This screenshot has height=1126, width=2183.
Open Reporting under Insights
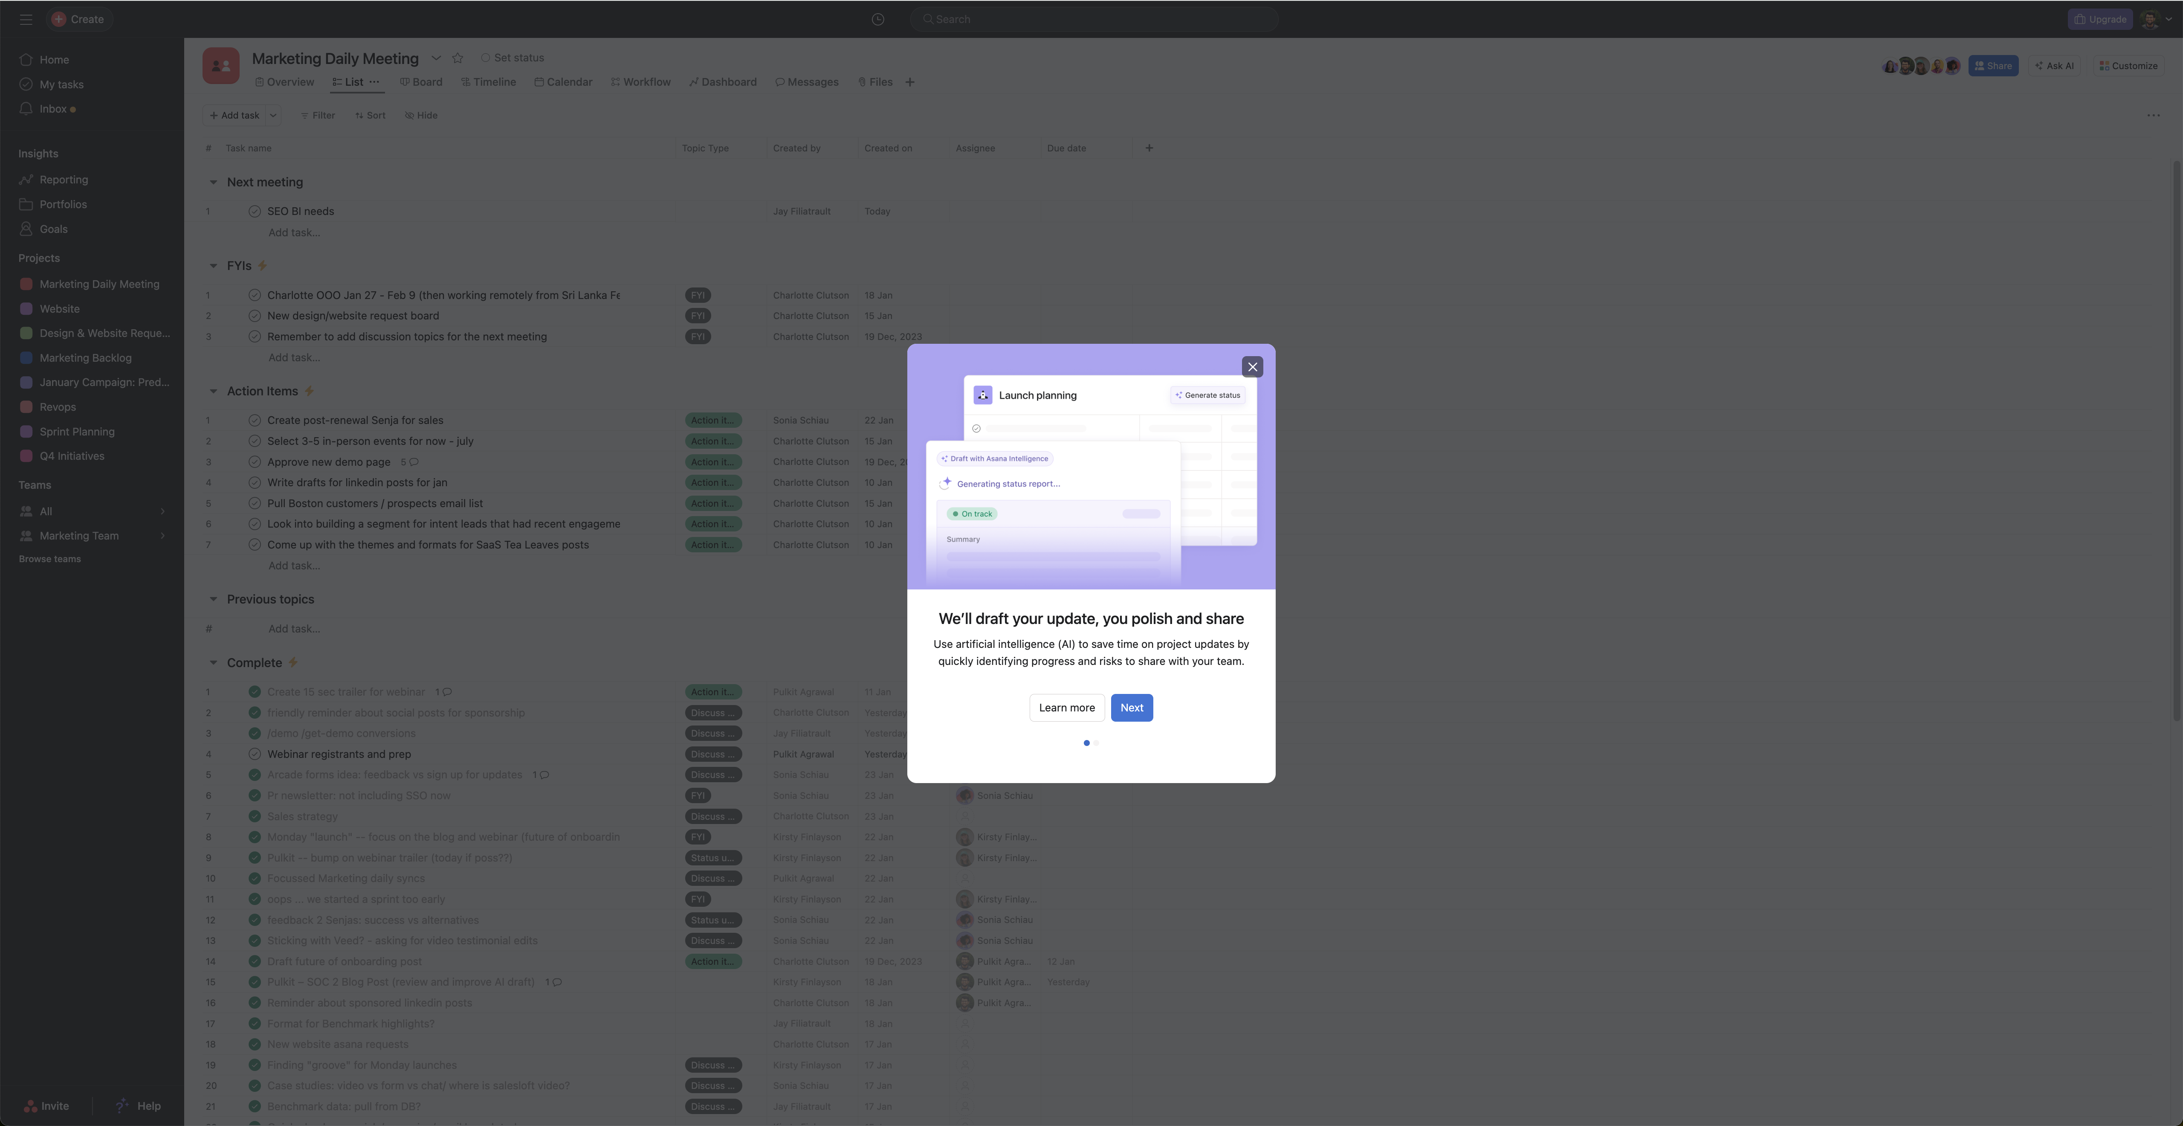pyautogui.click(x=64, y=180)
